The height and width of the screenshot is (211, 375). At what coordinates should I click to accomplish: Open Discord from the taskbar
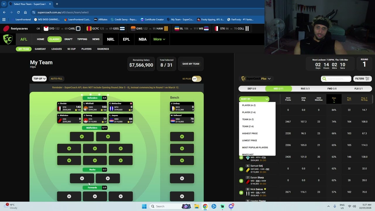[x=231, y=206]
